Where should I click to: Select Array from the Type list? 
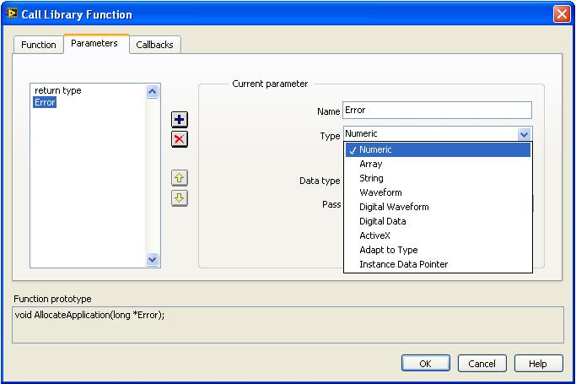click(x=371, y=164)
